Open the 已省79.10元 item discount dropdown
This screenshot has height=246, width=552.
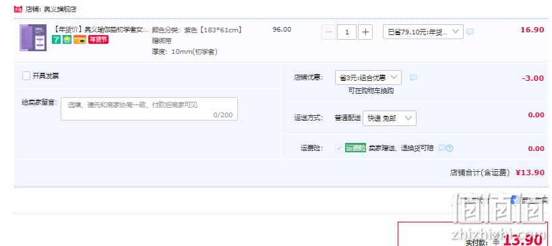[423, 32]
